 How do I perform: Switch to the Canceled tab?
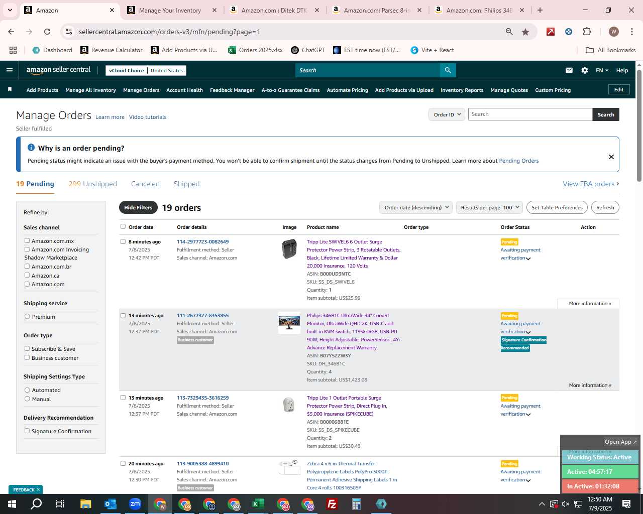point(145,184)
